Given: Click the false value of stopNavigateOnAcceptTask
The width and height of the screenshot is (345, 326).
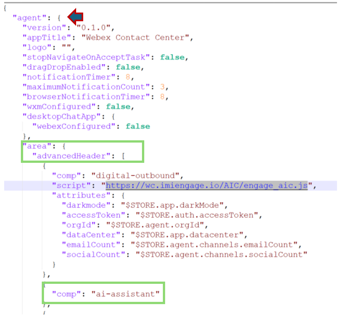Looking at the screenshot, I should (172, 57).
